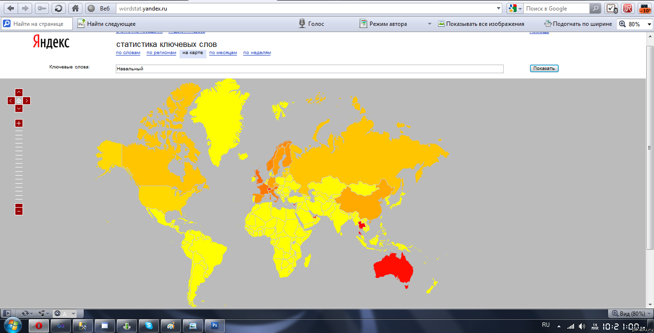Click the magnifier search icon beside Google field
Viewport: 654px width, 333px height.
595,8
